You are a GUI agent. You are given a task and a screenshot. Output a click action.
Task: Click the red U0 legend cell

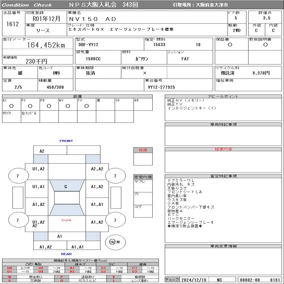pos(10,268)
